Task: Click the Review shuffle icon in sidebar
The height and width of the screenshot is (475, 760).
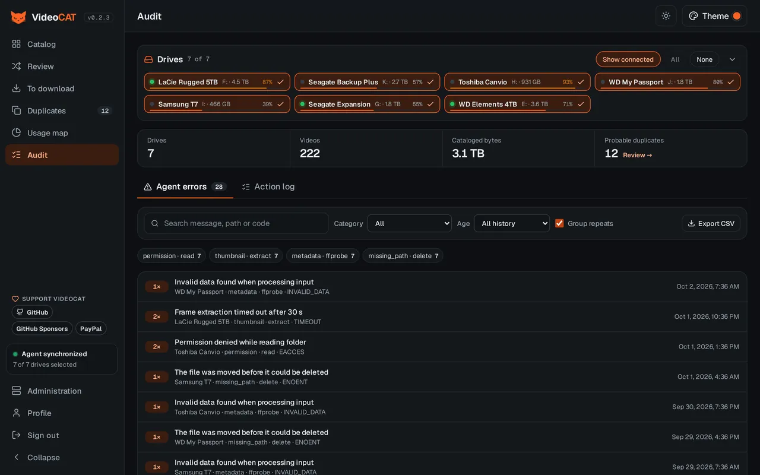Action: (17, 66)
